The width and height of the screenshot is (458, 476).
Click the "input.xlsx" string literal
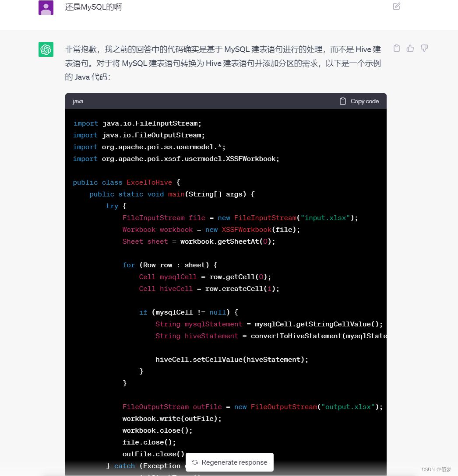pos(325,218)
